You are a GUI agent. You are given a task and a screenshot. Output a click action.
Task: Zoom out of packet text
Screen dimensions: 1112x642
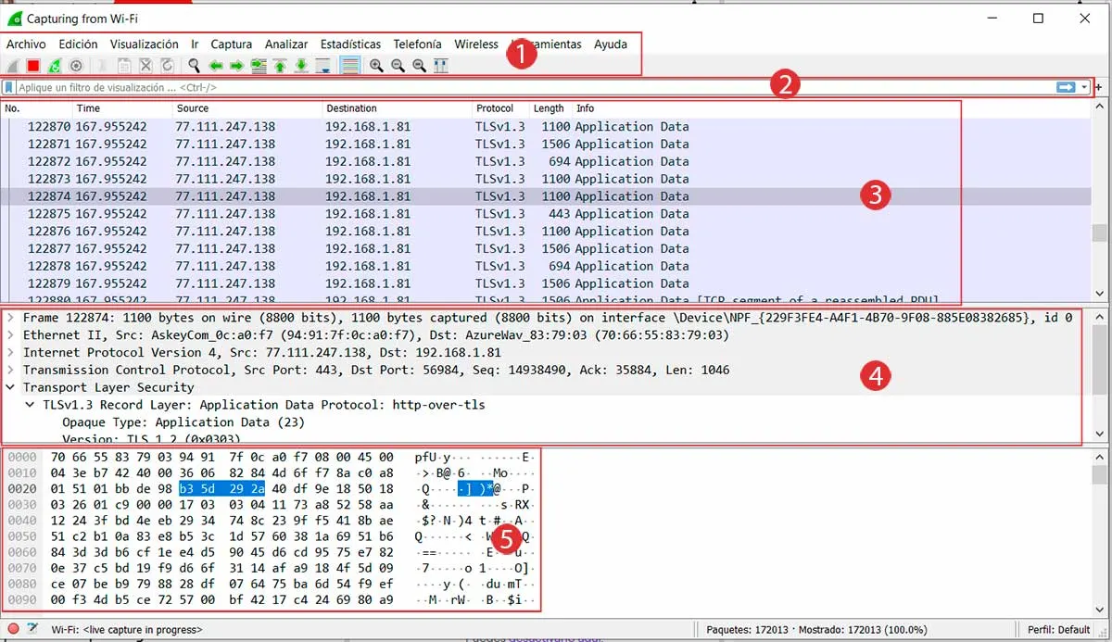[x=398, y=66]
